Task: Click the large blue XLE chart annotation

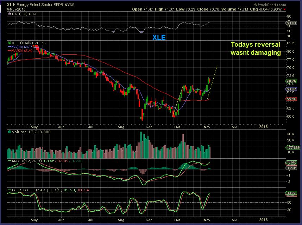Action: pyautogui.click(x=159, y=38)
